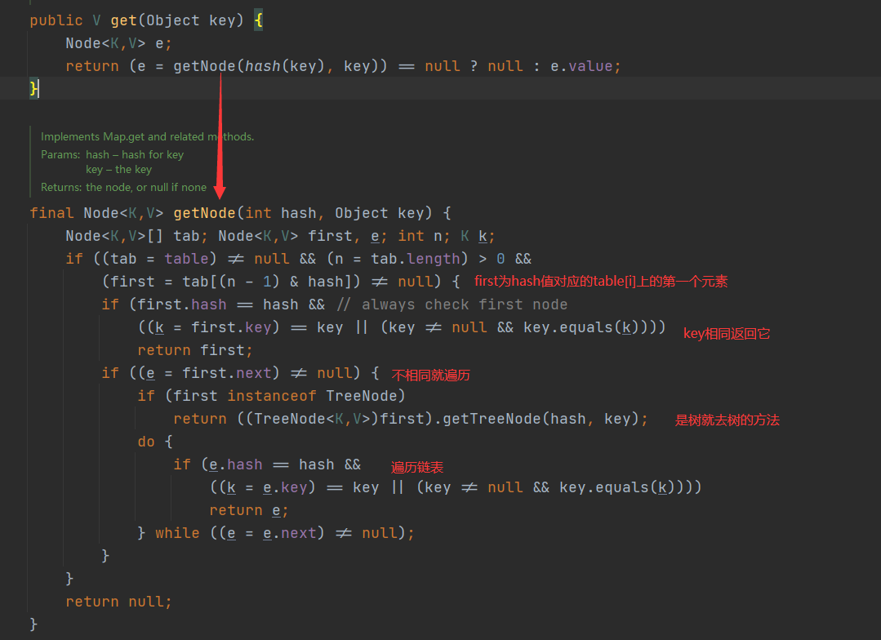Click the 'get' method name in its declaration
This screenshot has height=640, width=881.
(123, 20)
